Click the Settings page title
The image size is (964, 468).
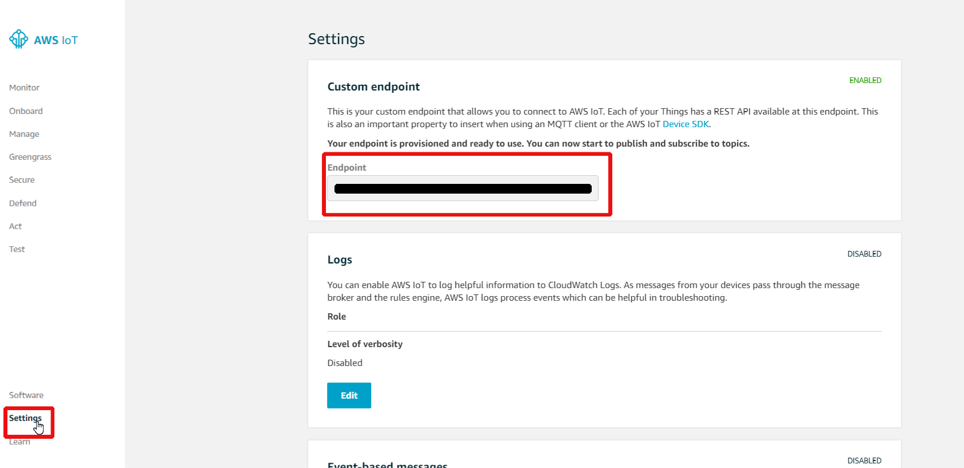pyautogui.click(x=336, y=39)
